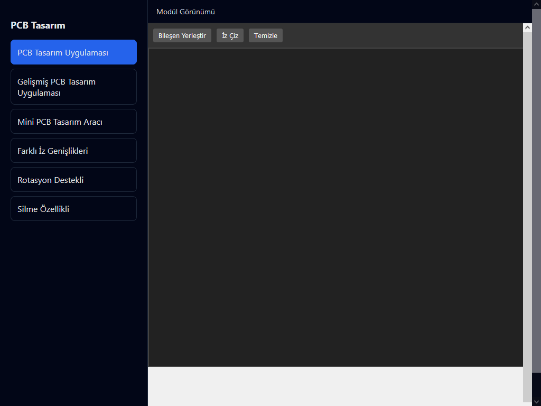541x406 pixels.
Task: Switch to Rotasyon Destekli module
Action: (x=73, y=180)
